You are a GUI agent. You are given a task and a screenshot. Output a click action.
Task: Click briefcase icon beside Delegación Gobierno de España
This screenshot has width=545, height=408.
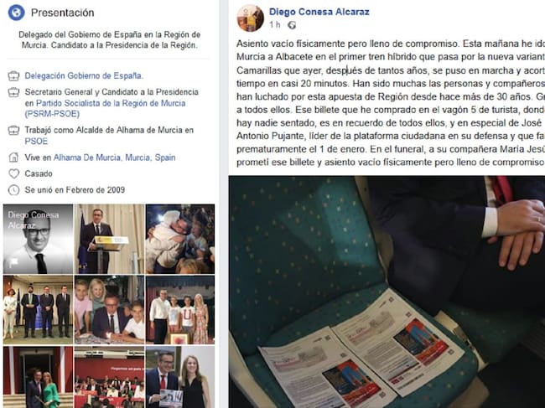click(13, 75)
